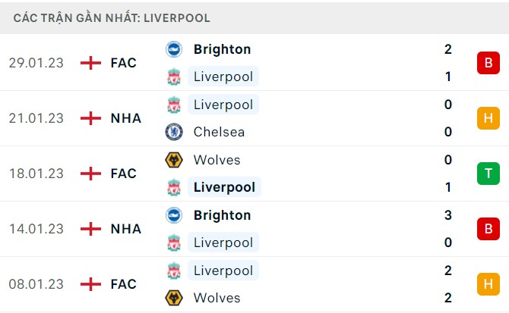
Task: Click the Wolves crest in the 08.01.23 match
Action: coord(174,298)
